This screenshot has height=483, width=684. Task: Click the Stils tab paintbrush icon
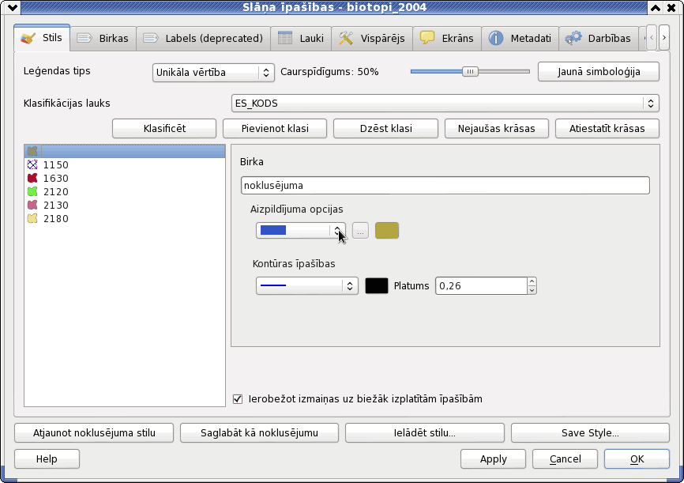tap(28, 38)
